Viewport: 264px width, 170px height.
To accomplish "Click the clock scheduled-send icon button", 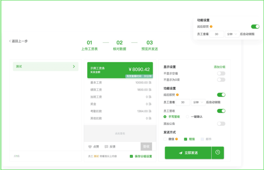I will (218, 153).
